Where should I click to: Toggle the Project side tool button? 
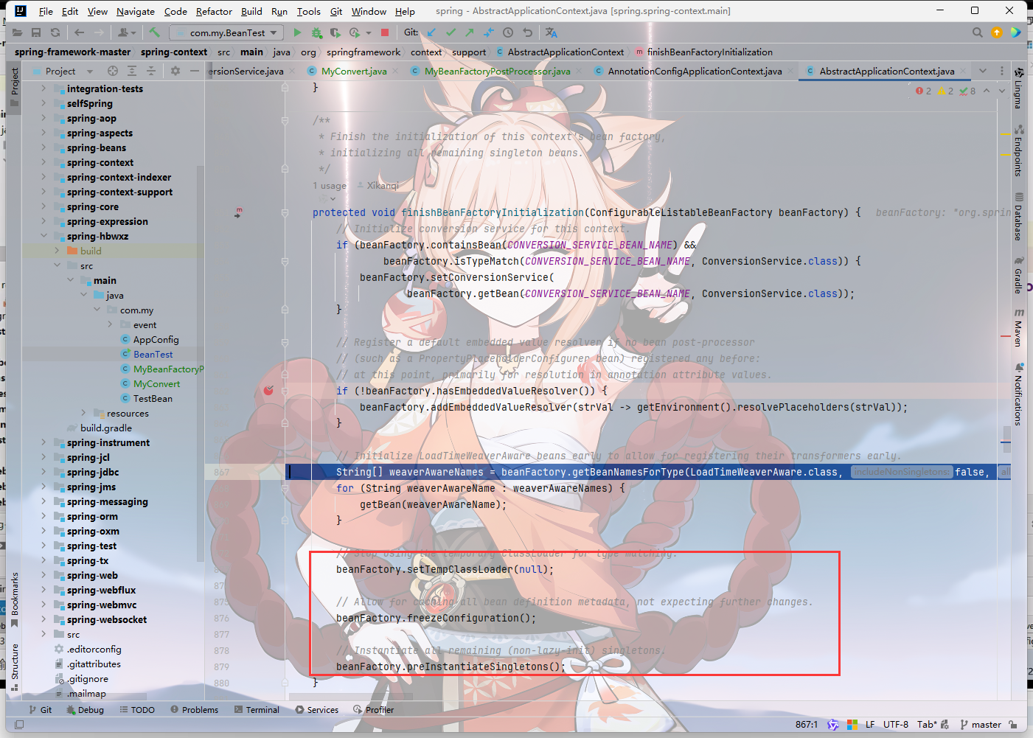pyautogui.click(x=14, y=87)
